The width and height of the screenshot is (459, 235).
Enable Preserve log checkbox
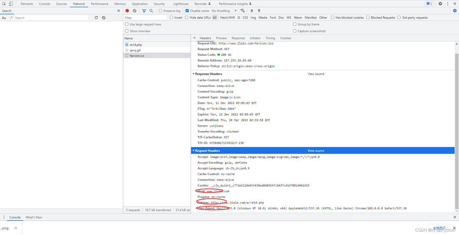click(160, 11)
